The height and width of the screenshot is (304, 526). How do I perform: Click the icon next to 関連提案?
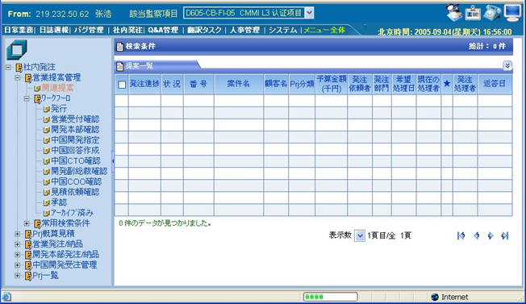[37, 89]
